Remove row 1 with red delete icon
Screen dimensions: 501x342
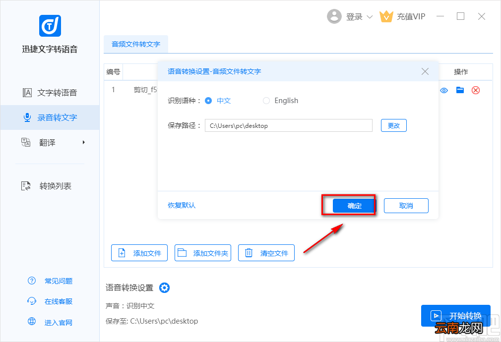[x=476, y=90]
